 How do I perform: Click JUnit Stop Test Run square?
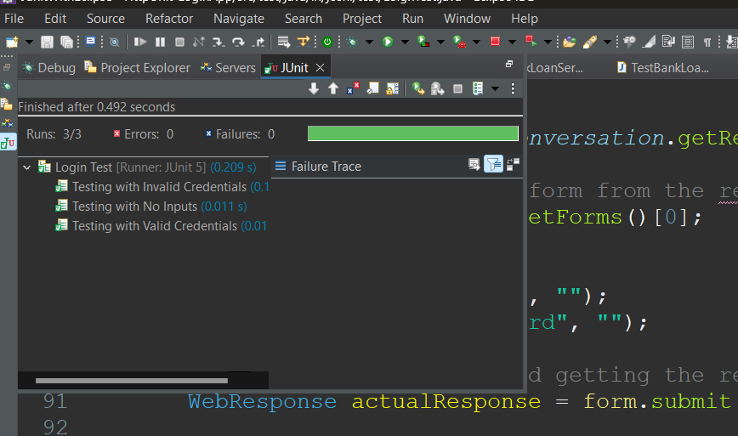(x=457, y=89)
